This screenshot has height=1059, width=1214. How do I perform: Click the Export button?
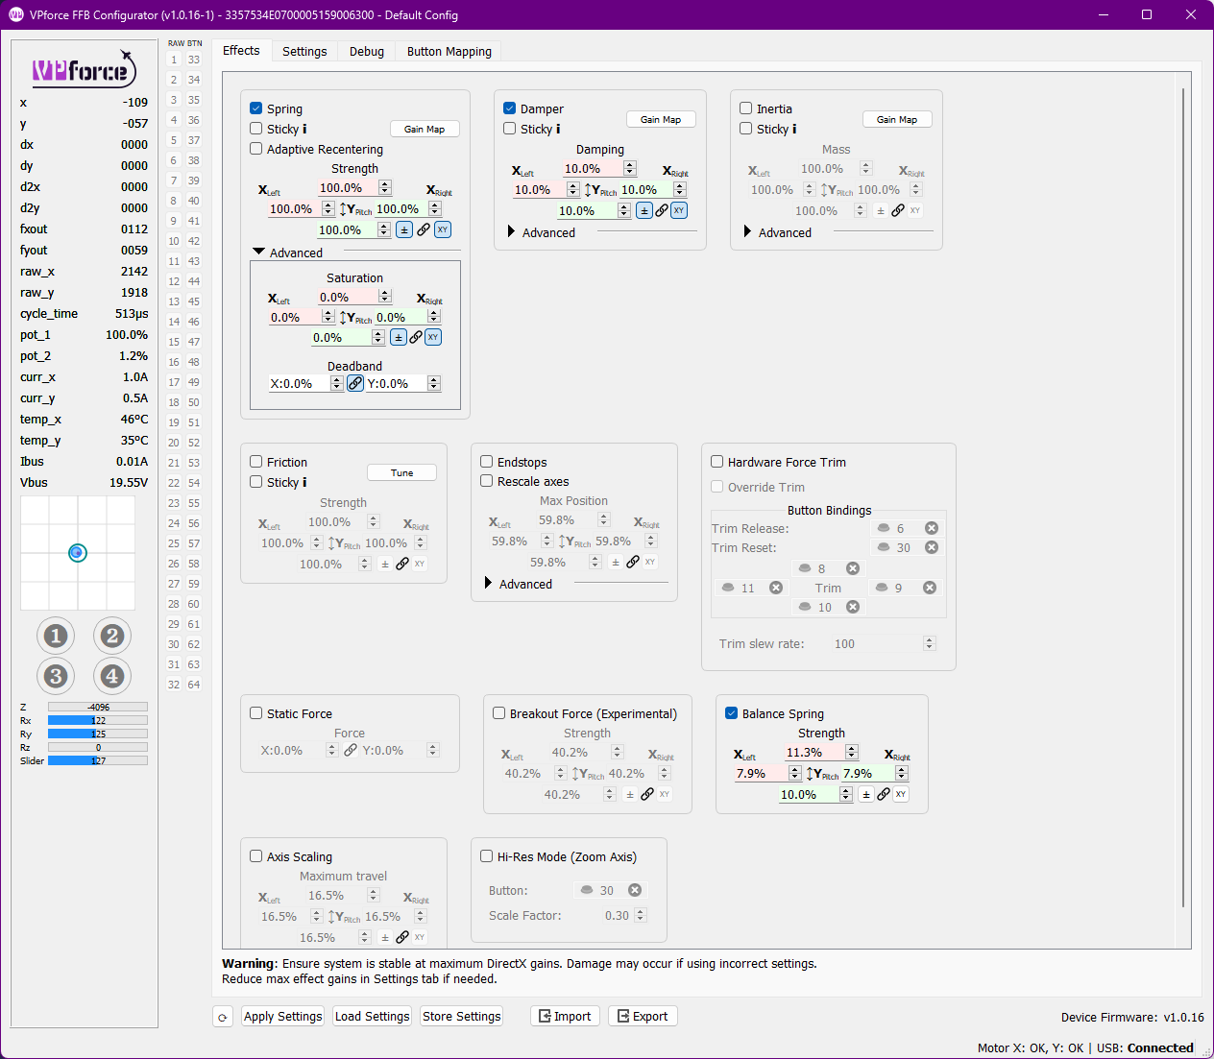[643, 1017]
